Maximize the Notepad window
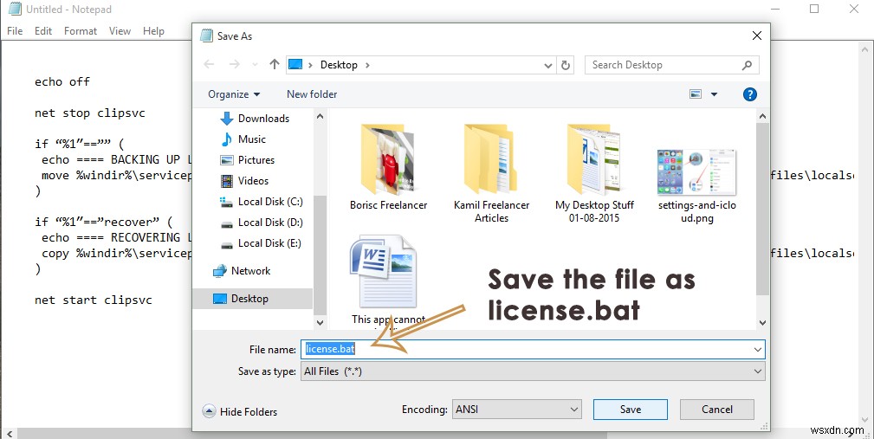 pyautogui.click(x=814, y=9)
